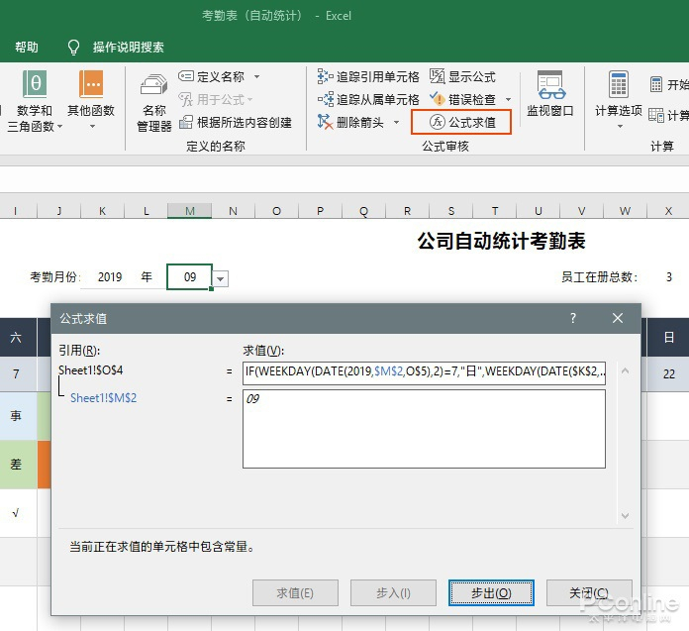Click the Tell Me search box (操作说明搜索)
Screen dimensions: 689x631
tap(128, 47)
